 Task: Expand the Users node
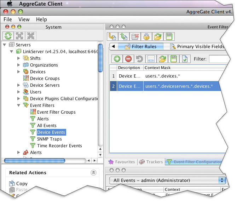tap(18, 92)
